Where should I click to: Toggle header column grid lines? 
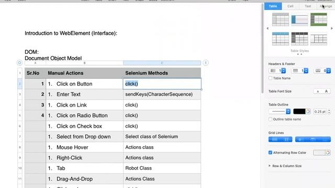pos(301,139)
